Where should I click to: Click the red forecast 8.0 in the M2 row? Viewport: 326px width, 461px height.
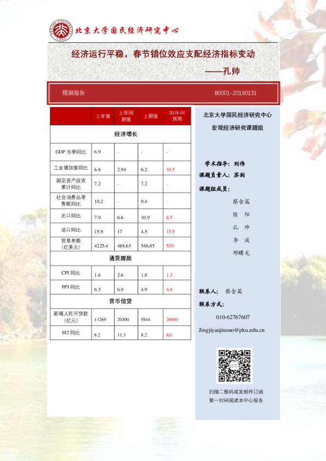(169, 335)
